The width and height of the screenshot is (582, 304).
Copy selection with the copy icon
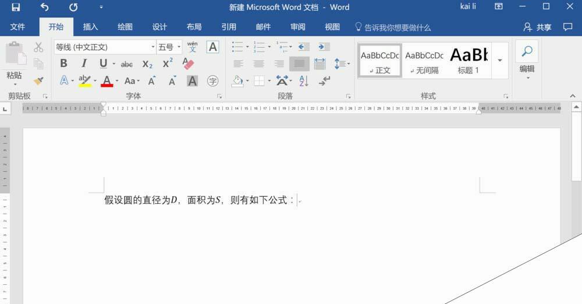point(38,64)
